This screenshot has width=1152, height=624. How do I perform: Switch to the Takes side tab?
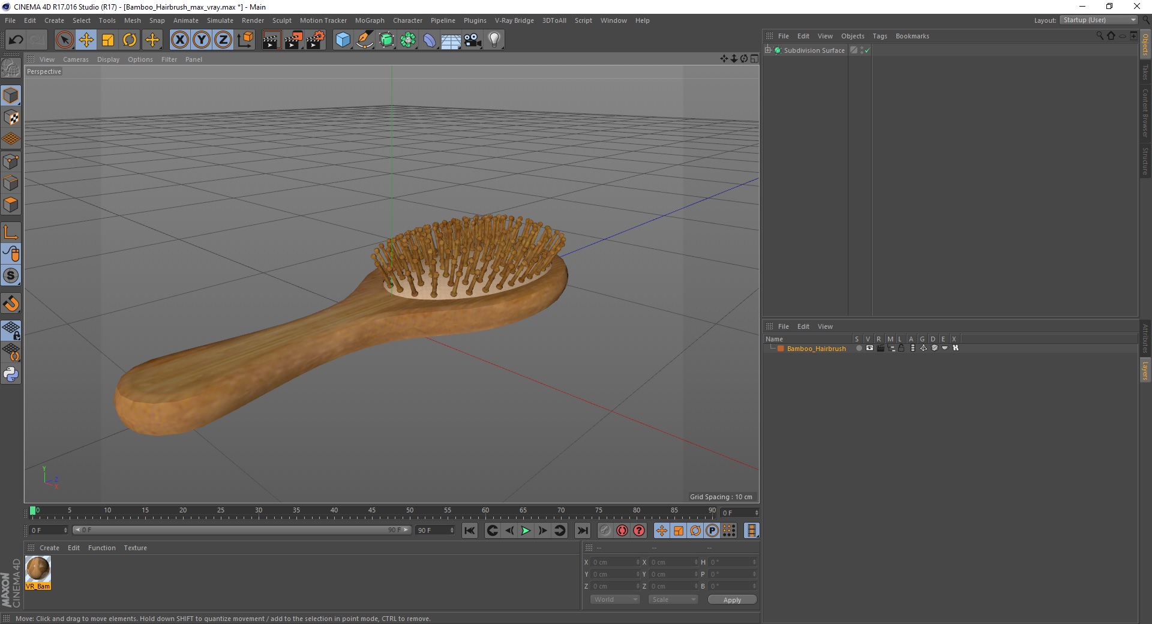(x=1145, y=73)
